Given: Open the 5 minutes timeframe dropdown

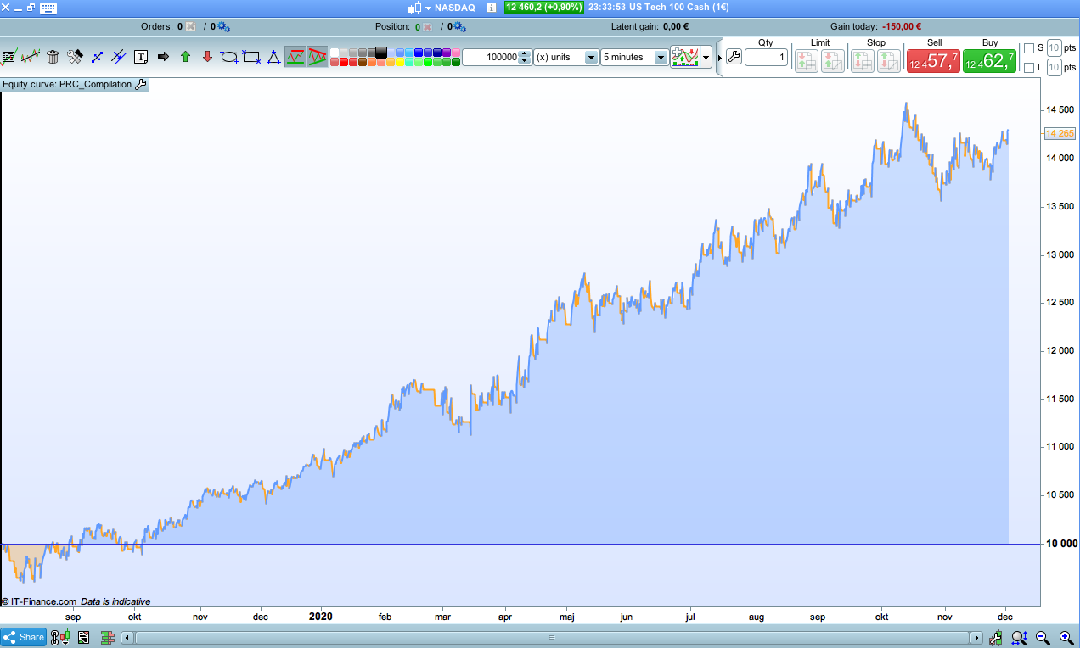Looking at the screenshot, I should click(x=634, y=57).
